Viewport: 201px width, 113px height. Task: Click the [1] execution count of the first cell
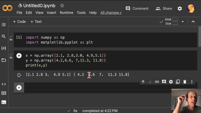click(x=19, y=37)
